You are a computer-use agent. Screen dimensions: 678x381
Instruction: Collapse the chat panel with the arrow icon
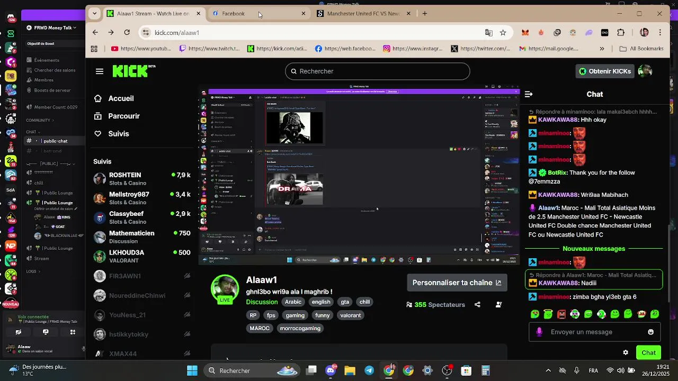pos(528,94)
